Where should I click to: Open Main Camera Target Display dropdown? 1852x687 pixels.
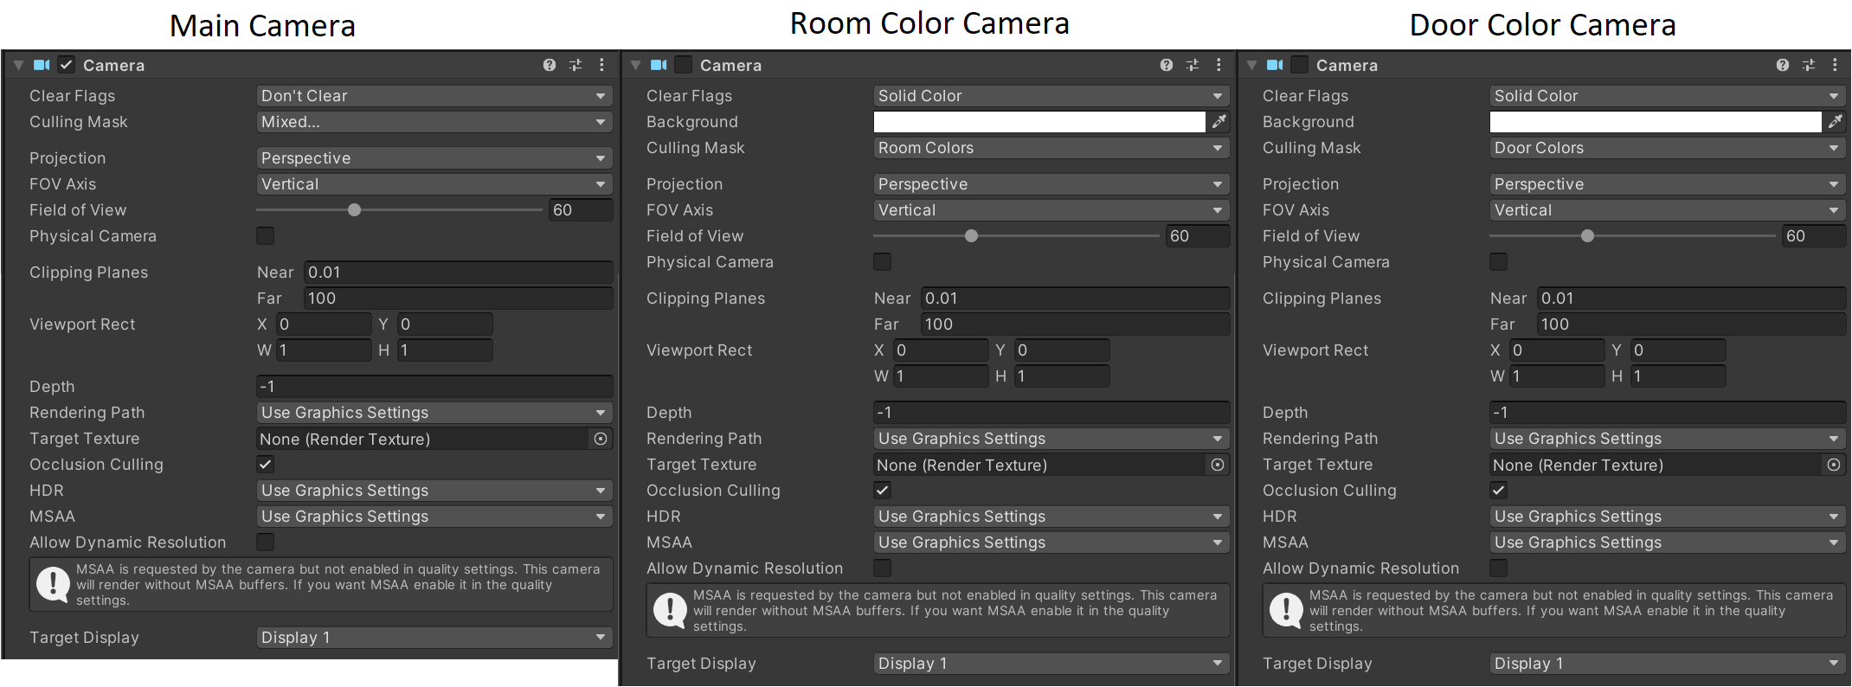point(434,638)
